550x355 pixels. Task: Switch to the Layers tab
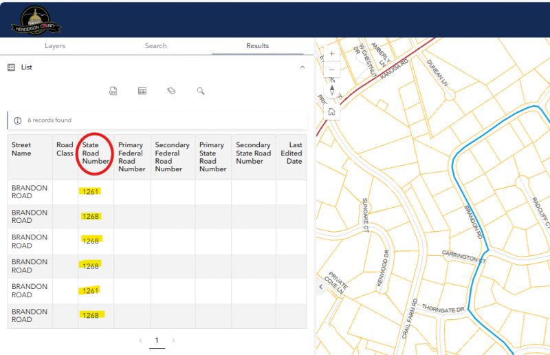coord(55,45)
